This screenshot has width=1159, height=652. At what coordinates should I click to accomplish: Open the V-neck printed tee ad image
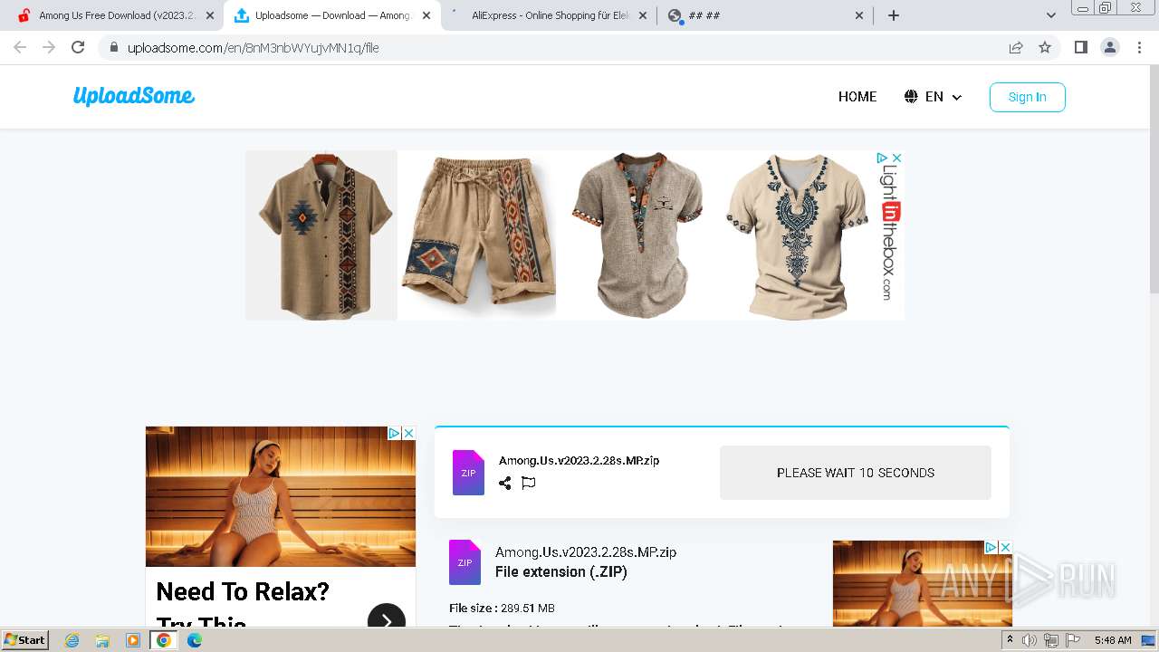pyautogui.click(x=797, y=235)
